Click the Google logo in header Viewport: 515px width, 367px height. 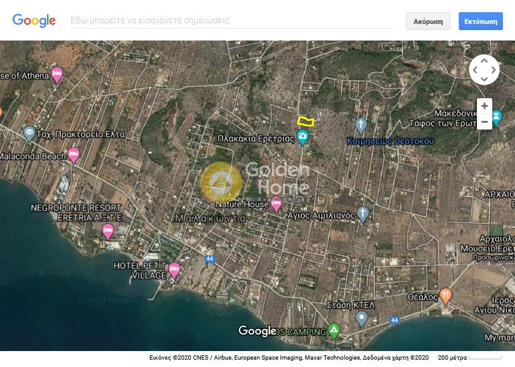(x=34, y=20)
